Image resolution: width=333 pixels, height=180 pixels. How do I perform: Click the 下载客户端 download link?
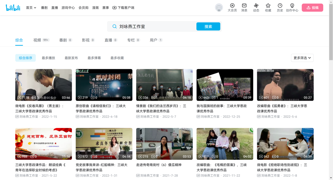(123, 8)
